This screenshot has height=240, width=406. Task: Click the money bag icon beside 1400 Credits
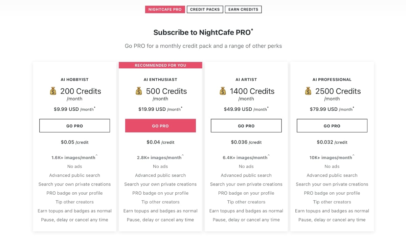click(223, 91)
